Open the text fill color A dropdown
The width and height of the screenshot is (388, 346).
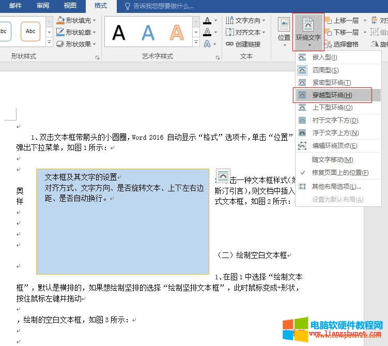point(214,21)
